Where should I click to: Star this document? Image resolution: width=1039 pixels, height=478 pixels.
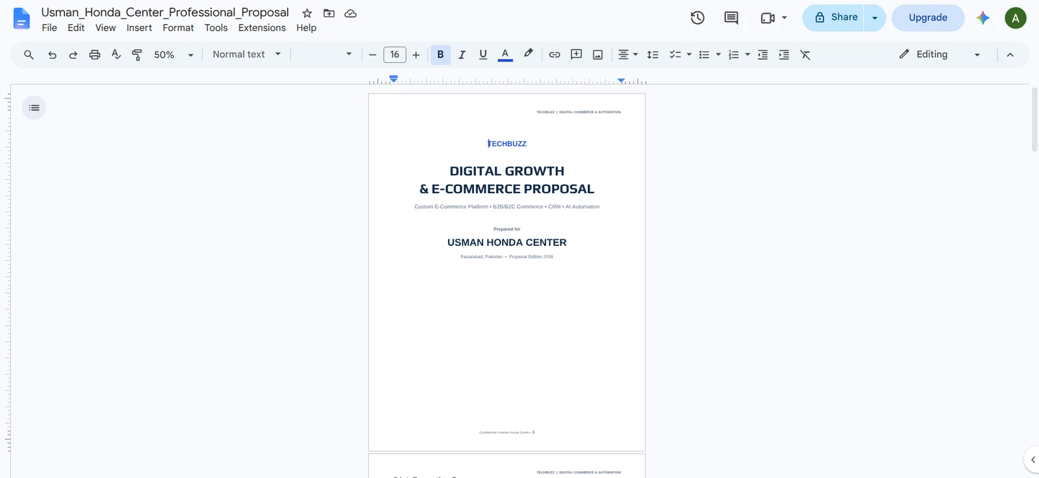[307, 13]
